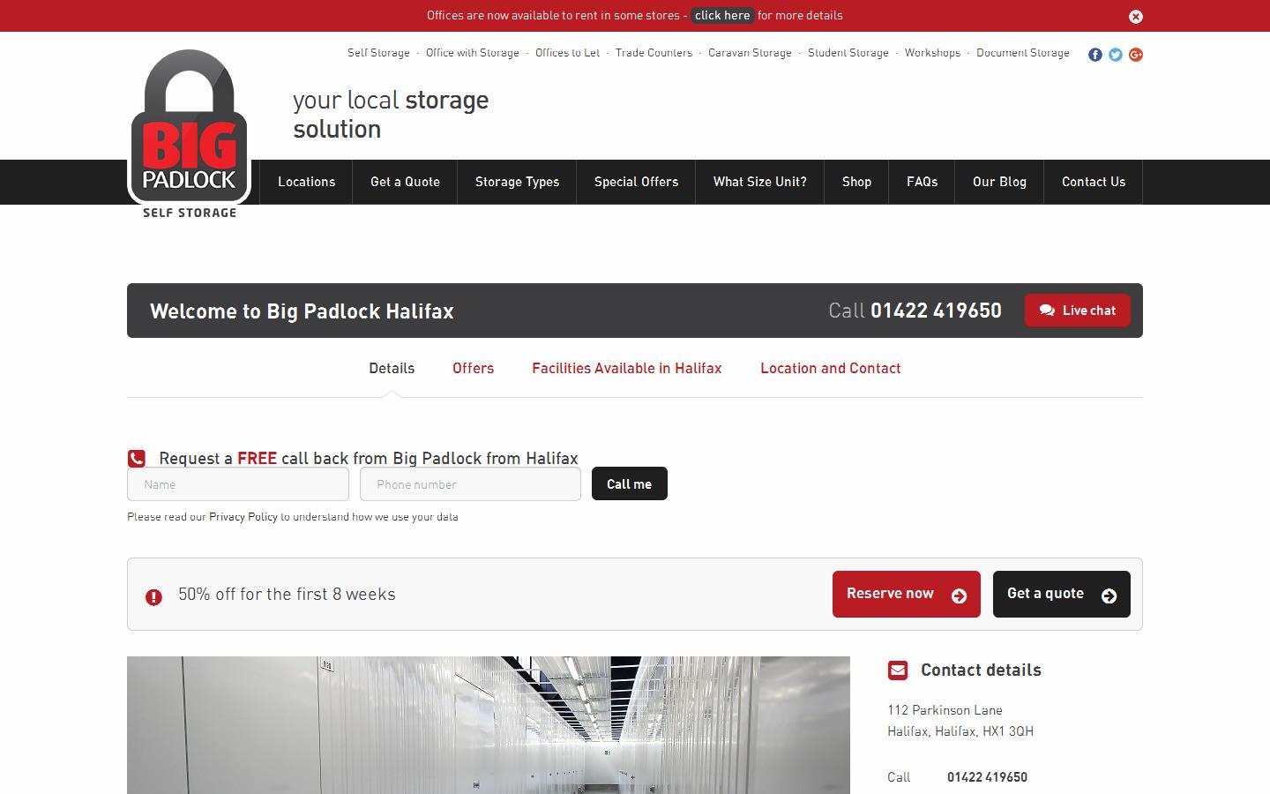Viewport: 1270px width, 794px height.
Task: Click arrow icon inside Get a quote button
Action: coord(1109,595)
